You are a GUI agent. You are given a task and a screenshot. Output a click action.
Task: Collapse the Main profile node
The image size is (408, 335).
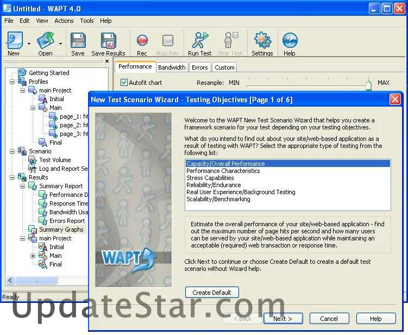[33, 108]
